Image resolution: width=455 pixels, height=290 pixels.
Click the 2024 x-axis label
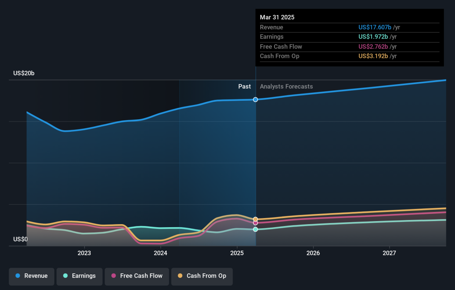(161, 253)
